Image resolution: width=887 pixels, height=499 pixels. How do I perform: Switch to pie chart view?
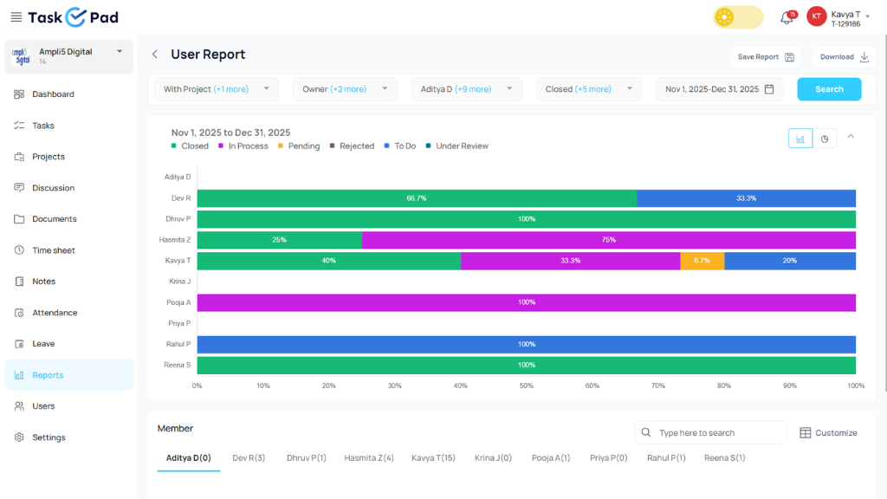pos(825,139)
